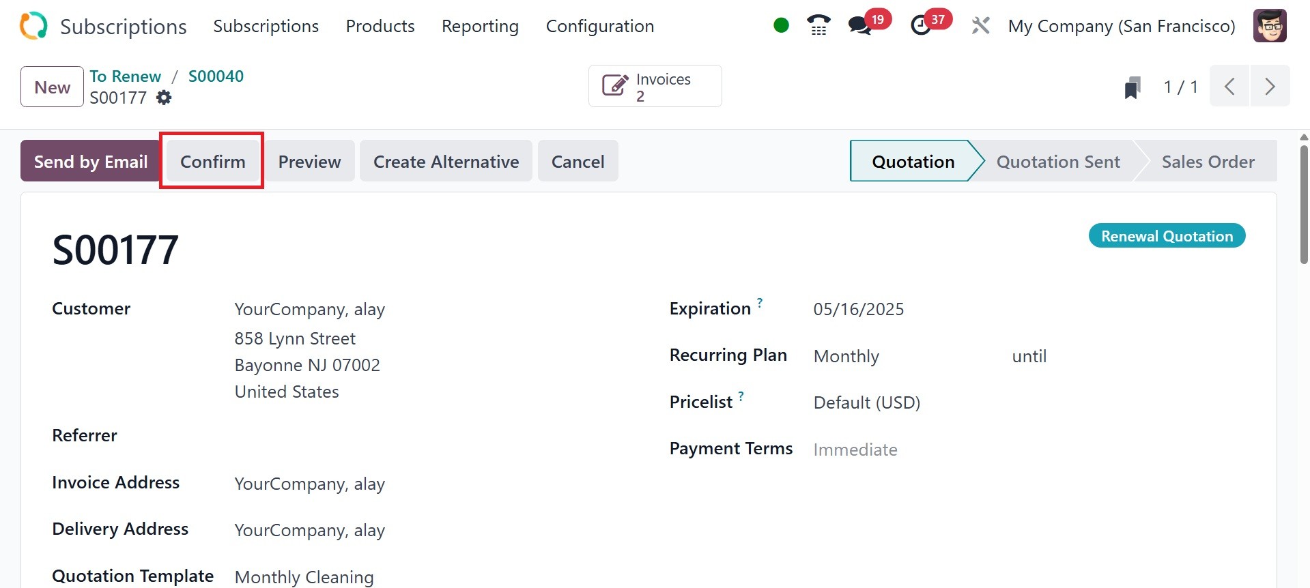Open the Reporting menu
The image size is (1310, 588).
[x=480, y=26]
